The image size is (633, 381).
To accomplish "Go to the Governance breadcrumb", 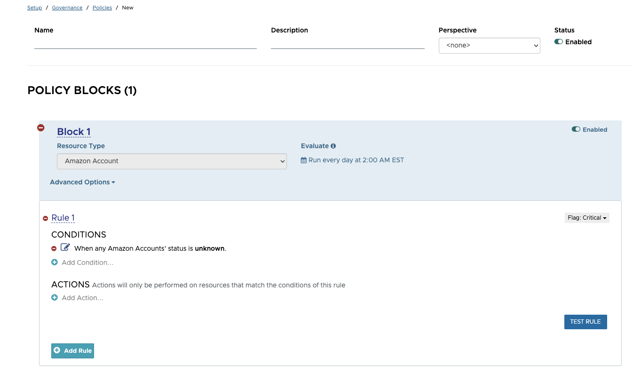I will 67,8.
